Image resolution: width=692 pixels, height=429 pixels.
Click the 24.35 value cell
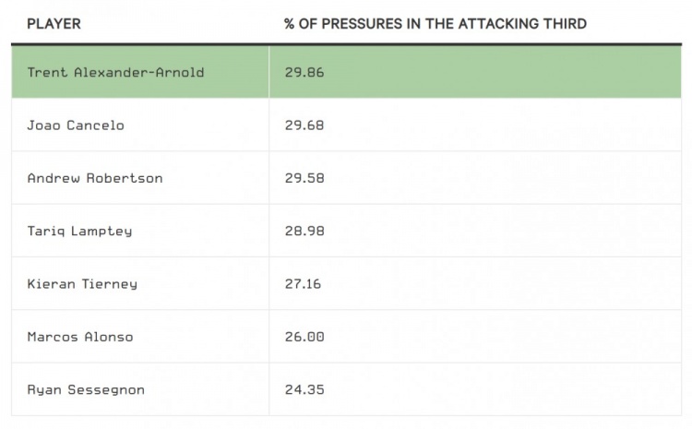(475, 389)
